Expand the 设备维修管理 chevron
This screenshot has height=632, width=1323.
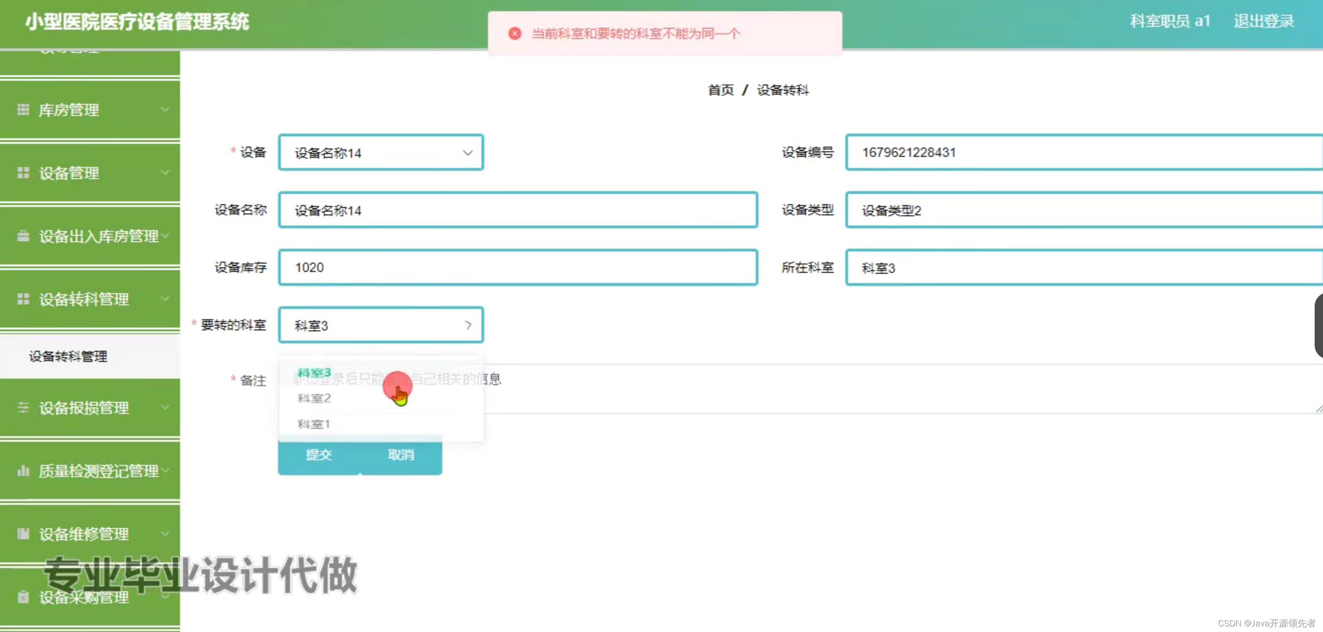(x=165, y=533)
